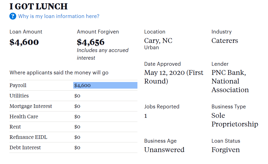Viewport: 268px width, 164px height.
Task: Click the Caterers industry value
Action: [225, 41]
